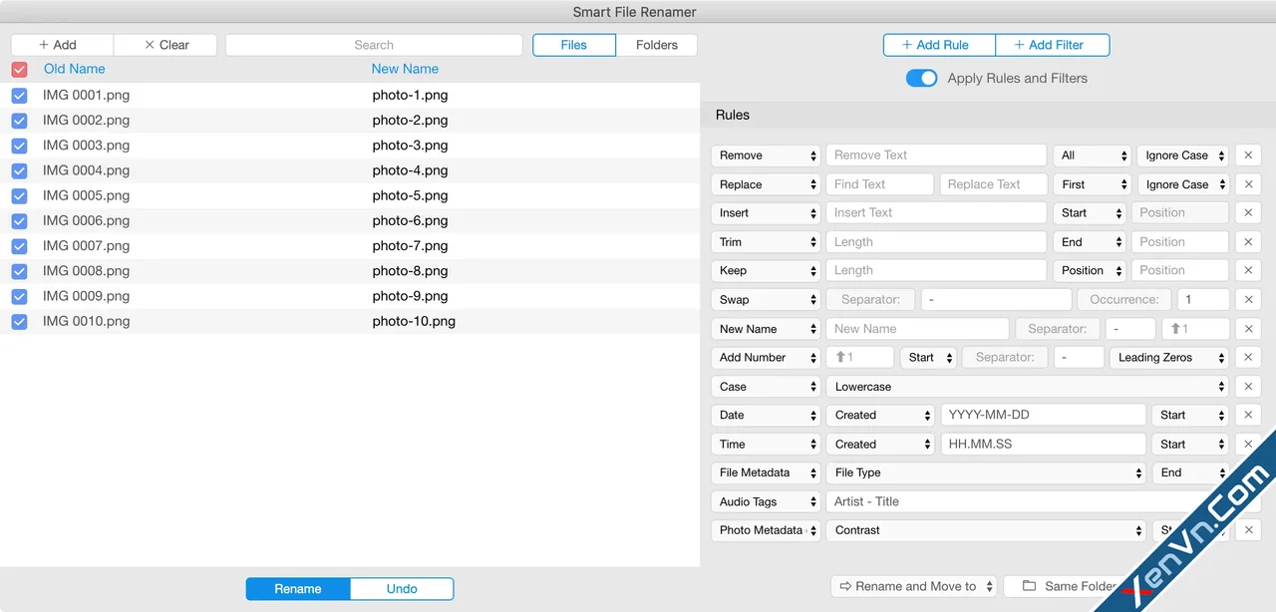
Task: Click the Remove Text field
Action: tap(936, 155)
